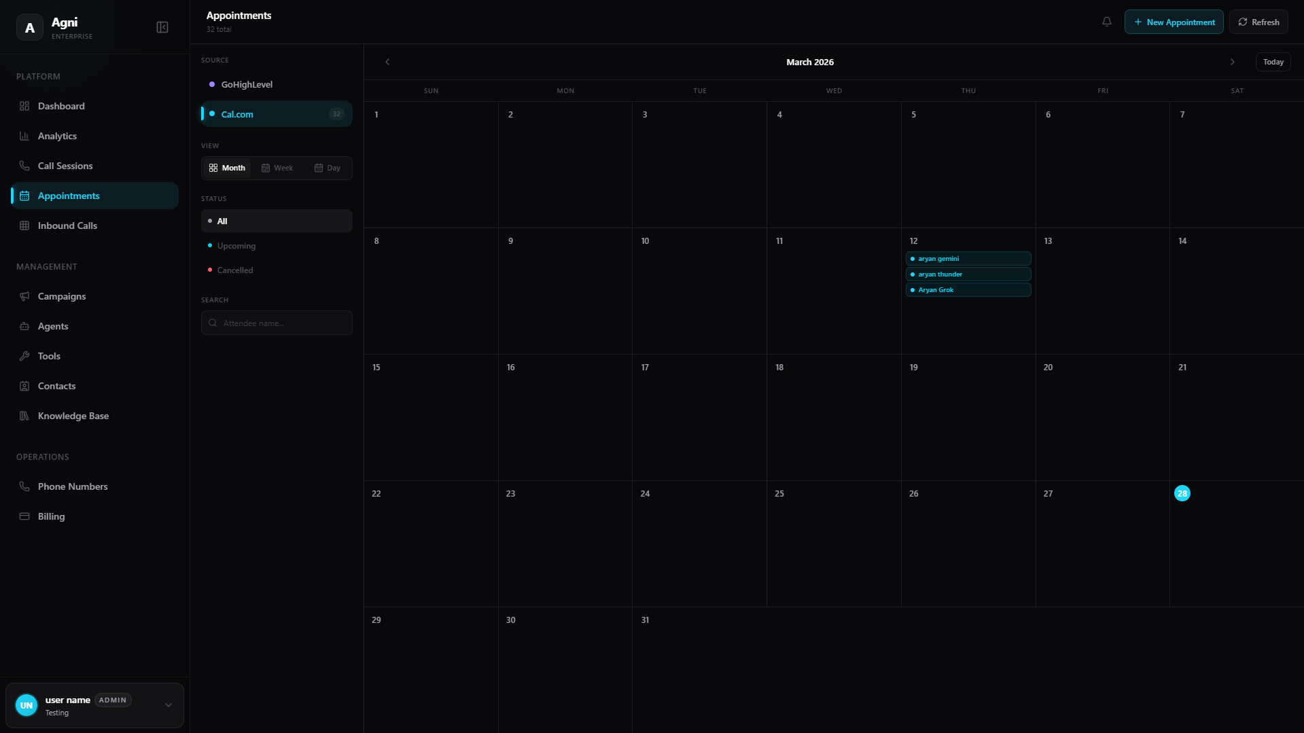Go to previous month with left chevron
The width and height of the screenshot is (1304, 733).
click(x=387, y=62)
